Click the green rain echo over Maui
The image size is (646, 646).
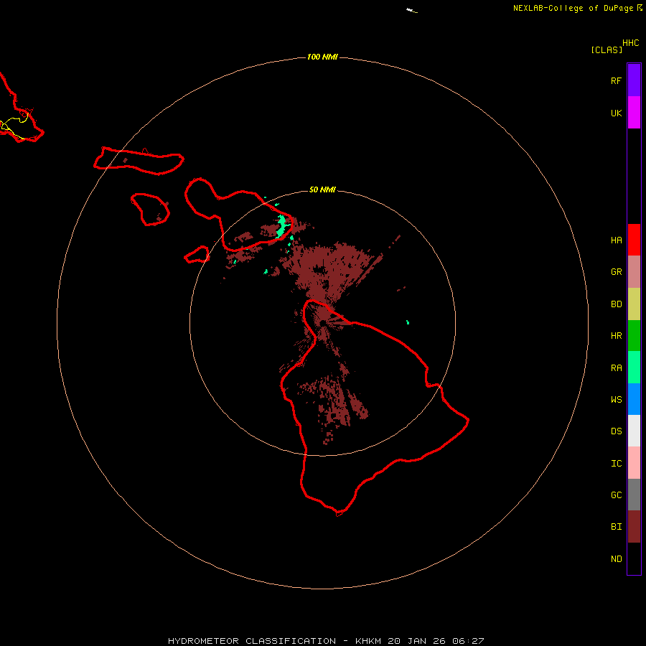pos(281,226)
